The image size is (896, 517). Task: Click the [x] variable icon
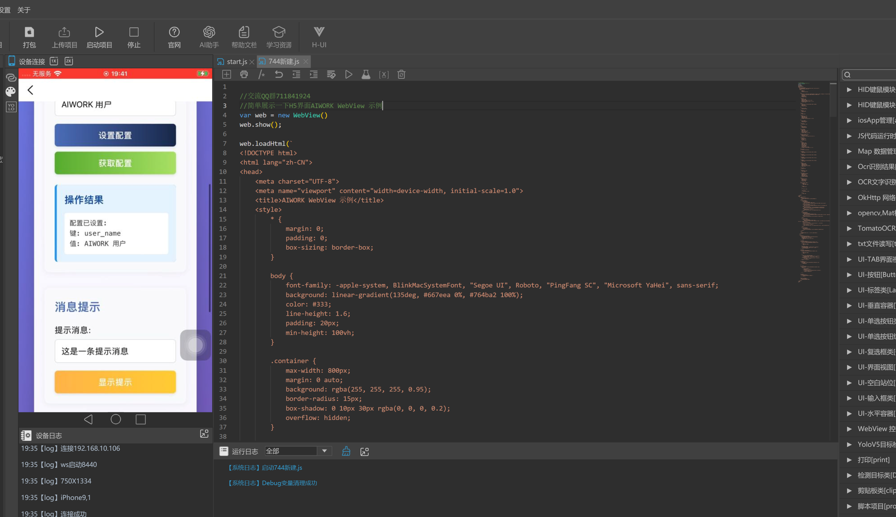click(384, 75)
